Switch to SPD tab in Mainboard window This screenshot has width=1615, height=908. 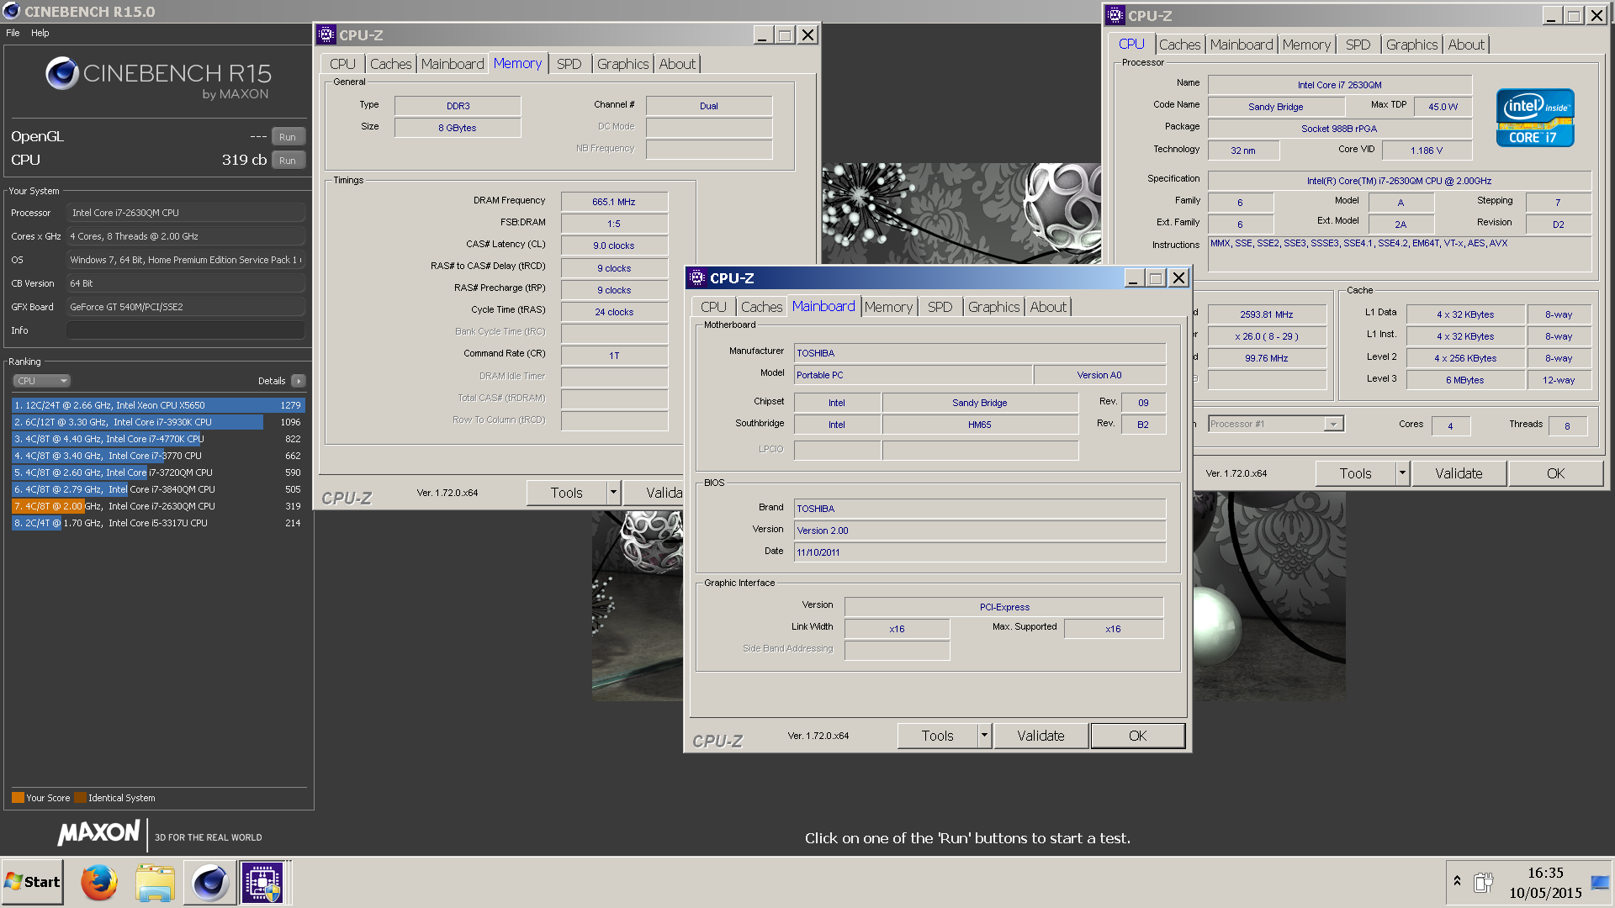[940, 307]
